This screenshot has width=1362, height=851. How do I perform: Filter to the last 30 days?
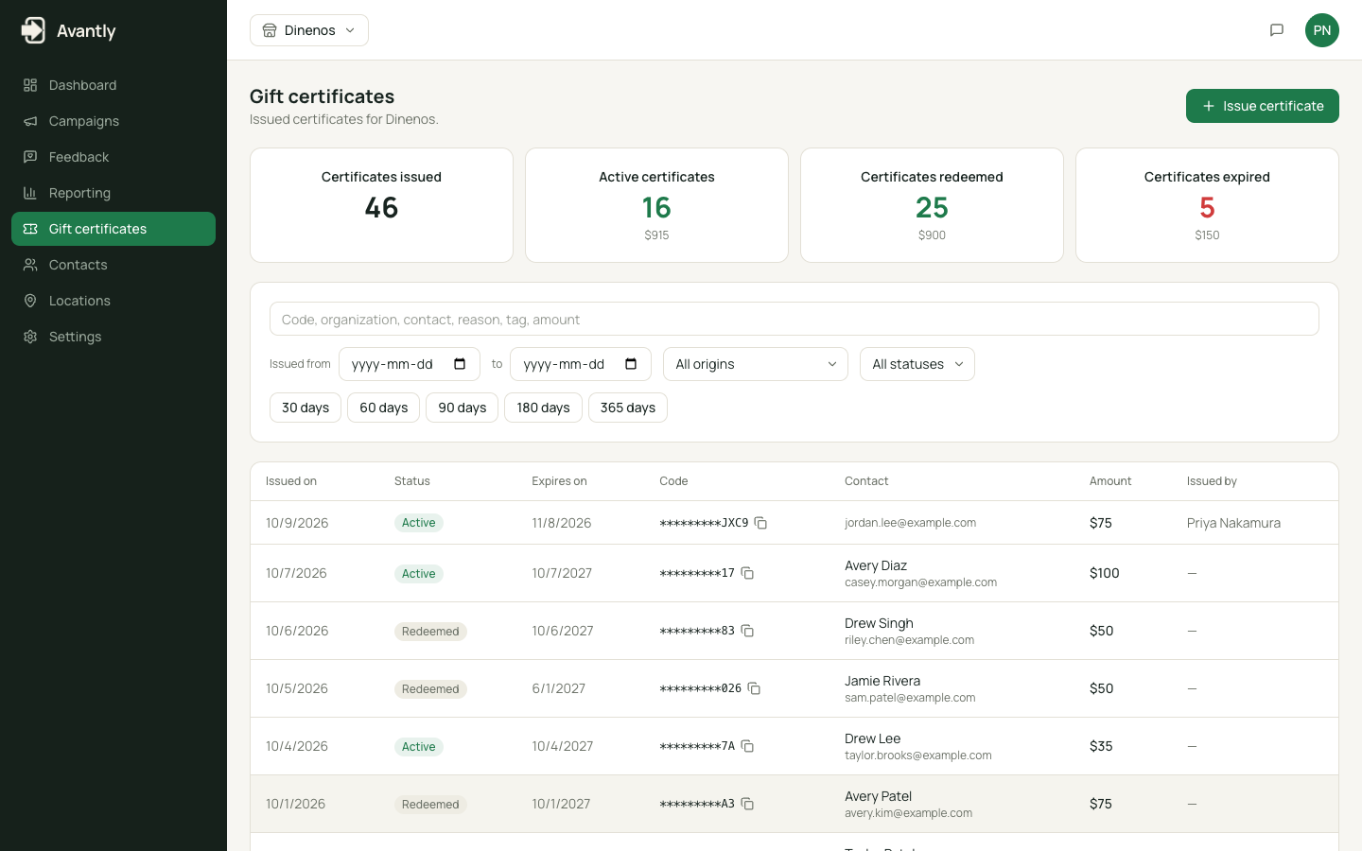pos(306,408)
